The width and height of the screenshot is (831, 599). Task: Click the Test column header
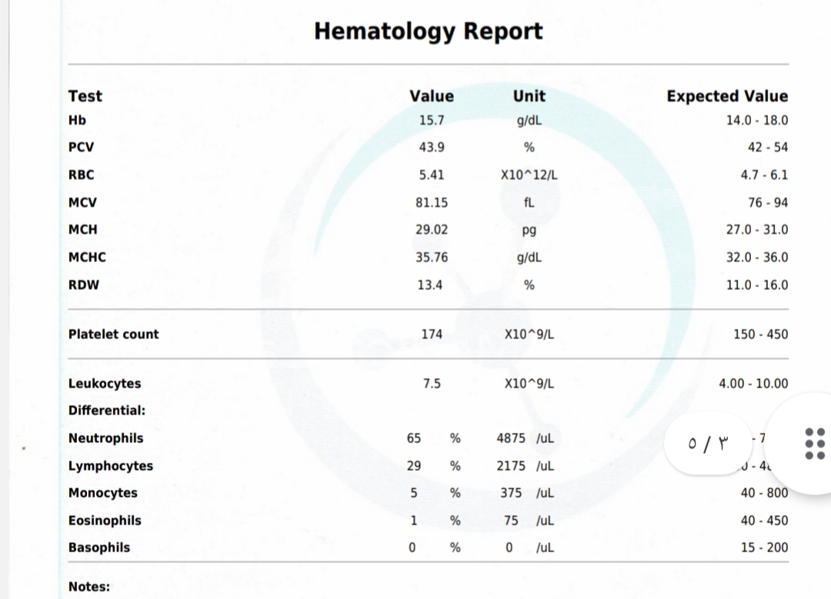pos(85,96)
